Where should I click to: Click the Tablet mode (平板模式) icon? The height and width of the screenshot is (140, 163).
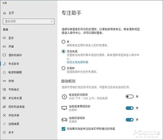point(4,90)
